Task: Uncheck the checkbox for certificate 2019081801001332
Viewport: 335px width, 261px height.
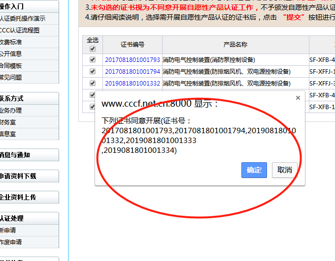Action: (x=93, y=84)
